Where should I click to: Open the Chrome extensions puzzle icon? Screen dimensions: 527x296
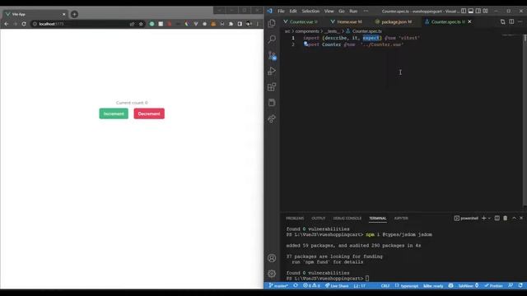point(231,24)
